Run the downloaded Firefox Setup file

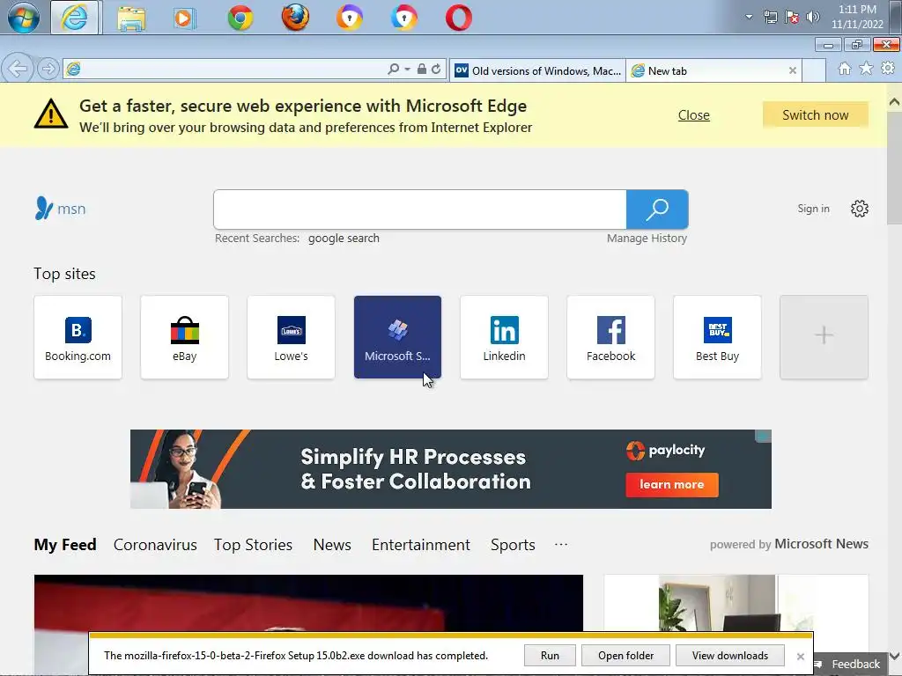(x=550, y=655)
